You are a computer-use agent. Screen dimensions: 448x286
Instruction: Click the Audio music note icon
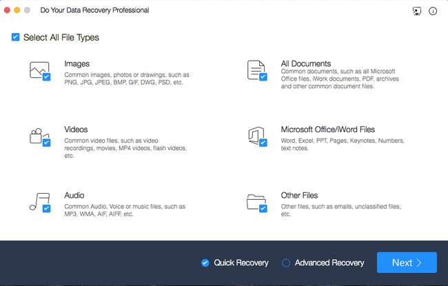pyautogui.click(x=39, y=201)
